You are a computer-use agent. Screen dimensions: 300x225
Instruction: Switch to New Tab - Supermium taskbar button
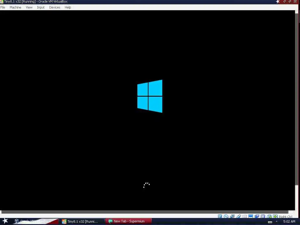(x=129, y=221)
